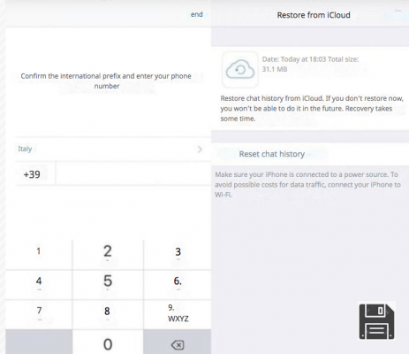Tap keypad digit 4
Image resolution: width=409 pixels, height=354 pixels.
(x=39, y=285)
